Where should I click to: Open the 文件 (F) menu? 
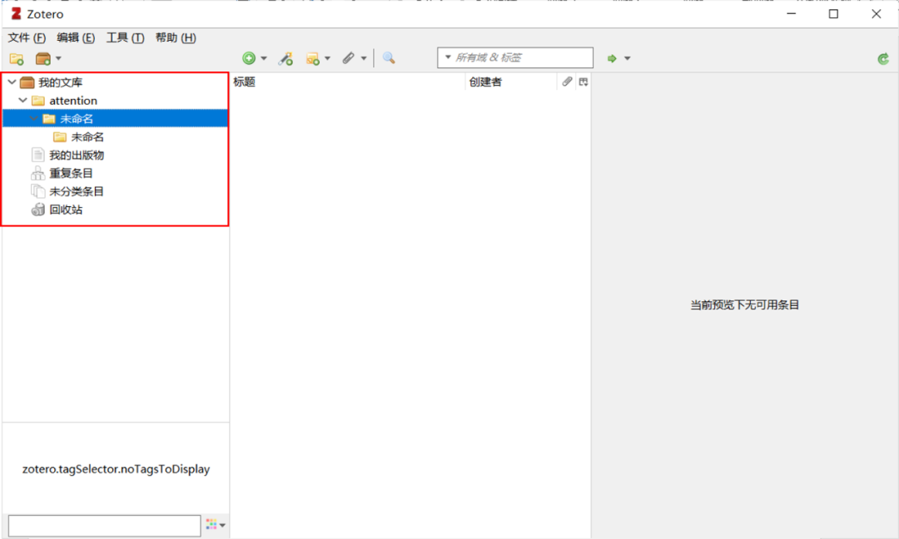(27, 37)
